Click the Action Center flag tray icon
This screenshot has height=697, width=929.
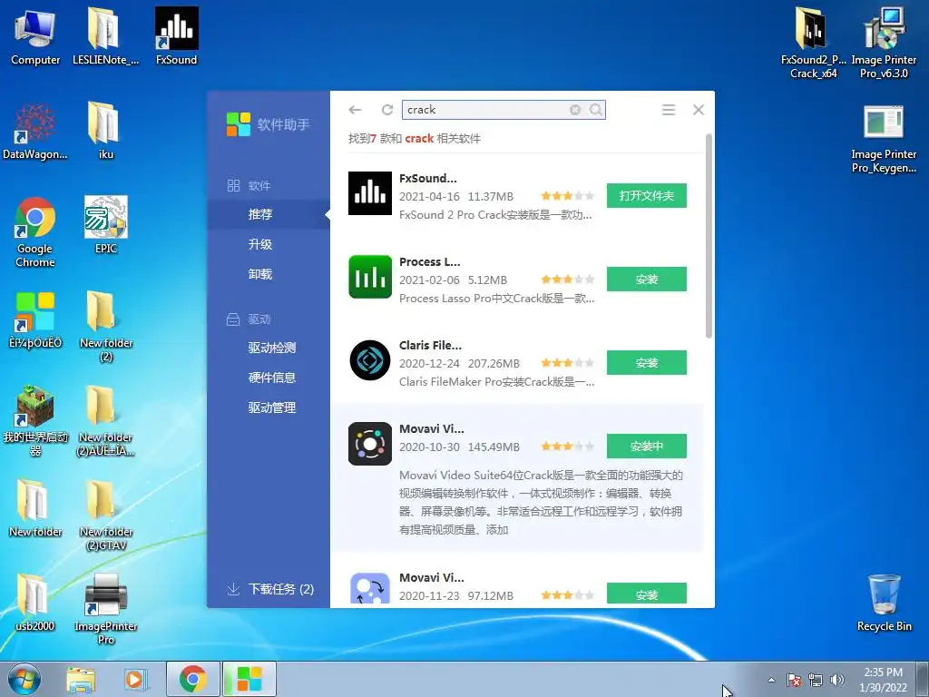794,680
